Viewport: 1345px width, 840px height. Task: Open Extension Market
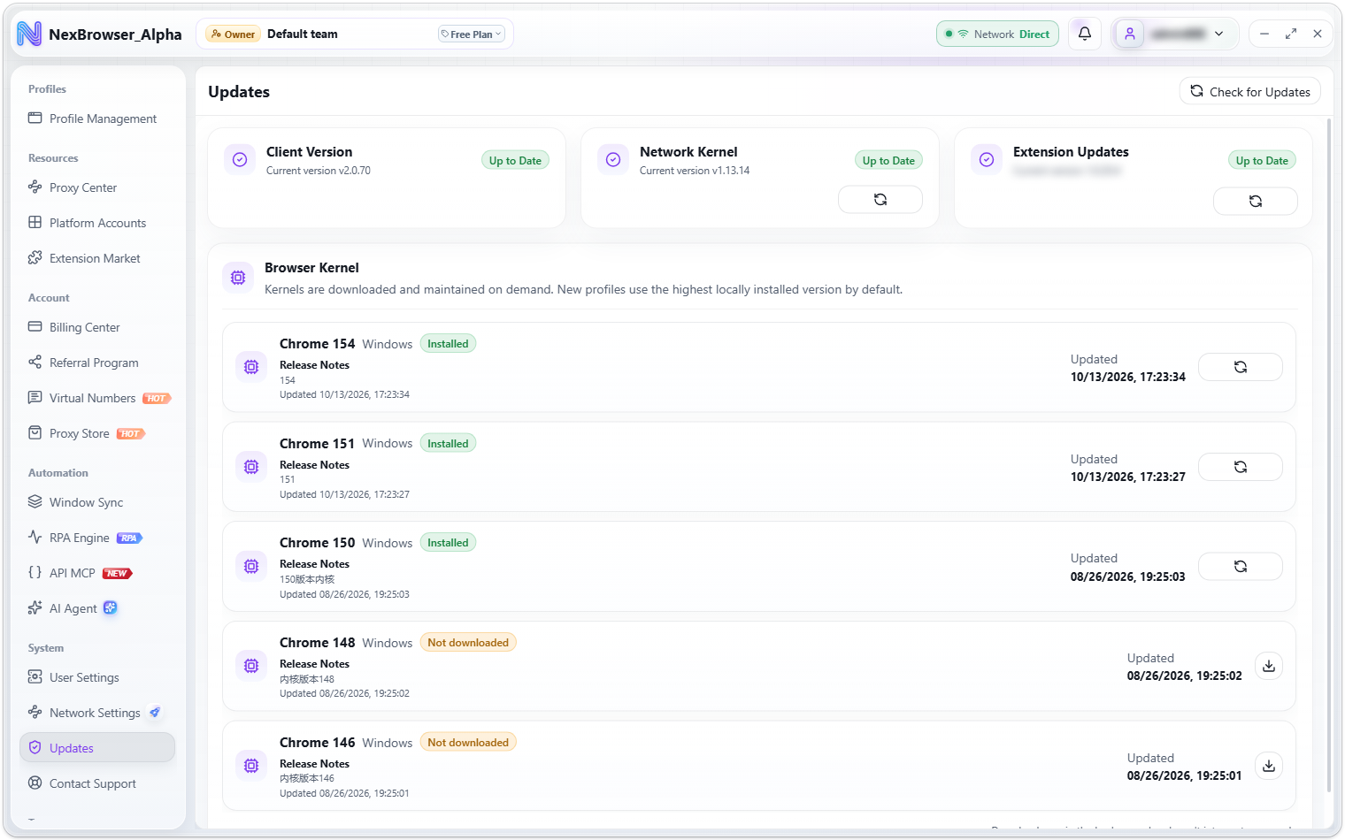[x=97, y=258]
